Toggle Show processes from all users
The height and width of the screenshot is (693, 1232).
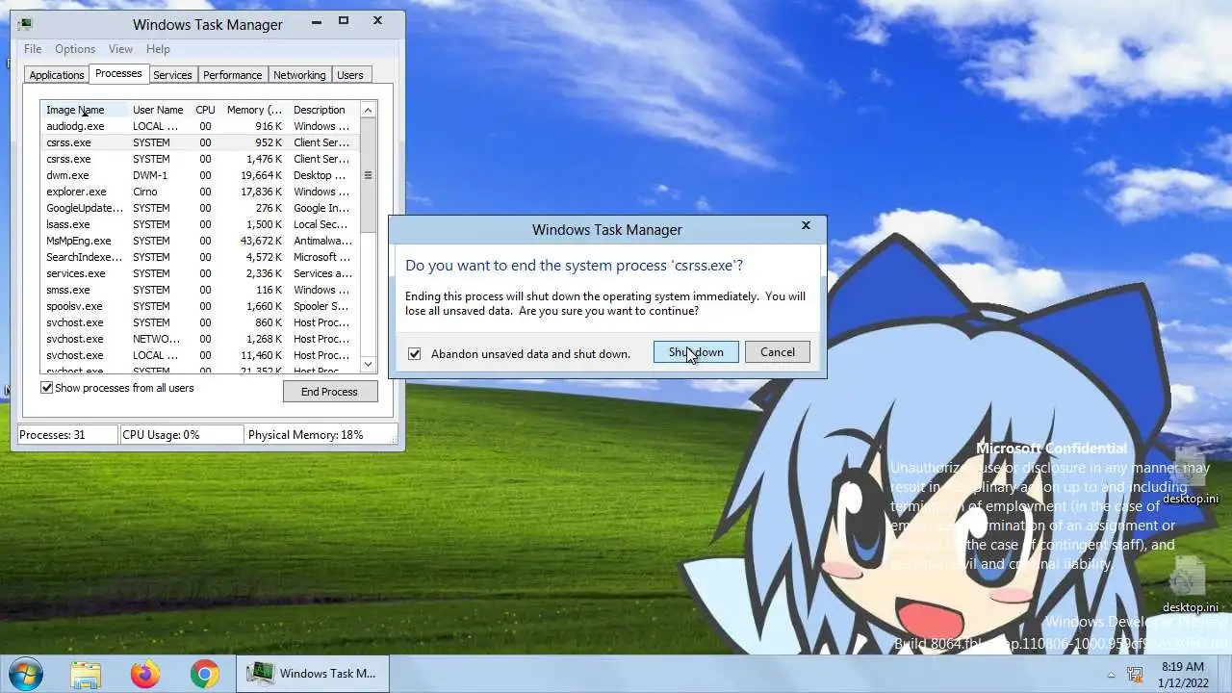click(46, 388)
